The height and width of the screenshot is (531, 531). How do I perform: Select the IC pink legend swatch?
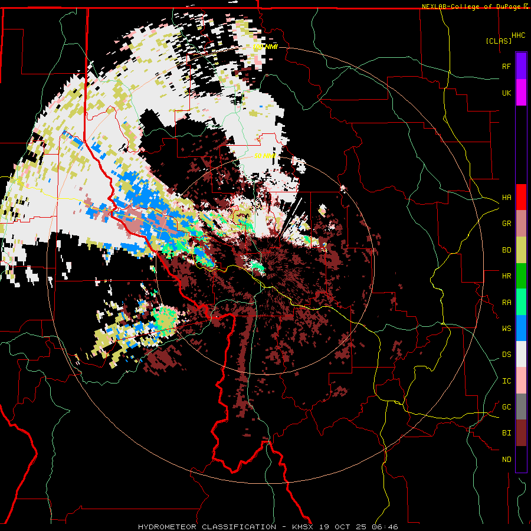(521, 381)
